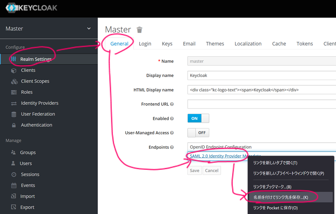Screen dimensions: 336x214
Task: Switch to the Email tab
Action: pyautogui.click(x=189, y=44)
